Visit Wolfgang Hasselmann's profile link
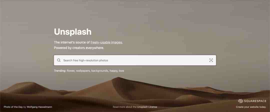This screenshot has height=112, width=270. tap(39, 107)
